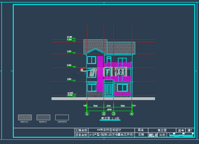
Task: Click the 图名 title block cell
Action: [x=141, y=130]
